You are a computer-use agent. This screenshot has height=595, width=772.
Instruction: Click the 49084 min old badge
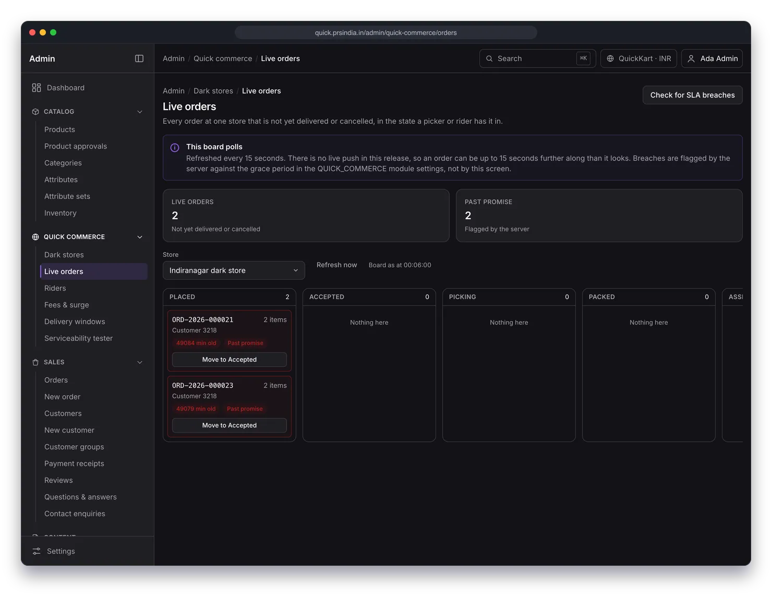(196, 343)
